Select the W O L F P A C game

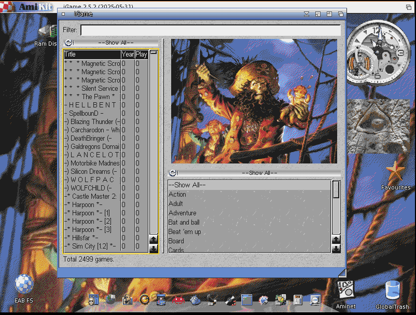point(106,180)
